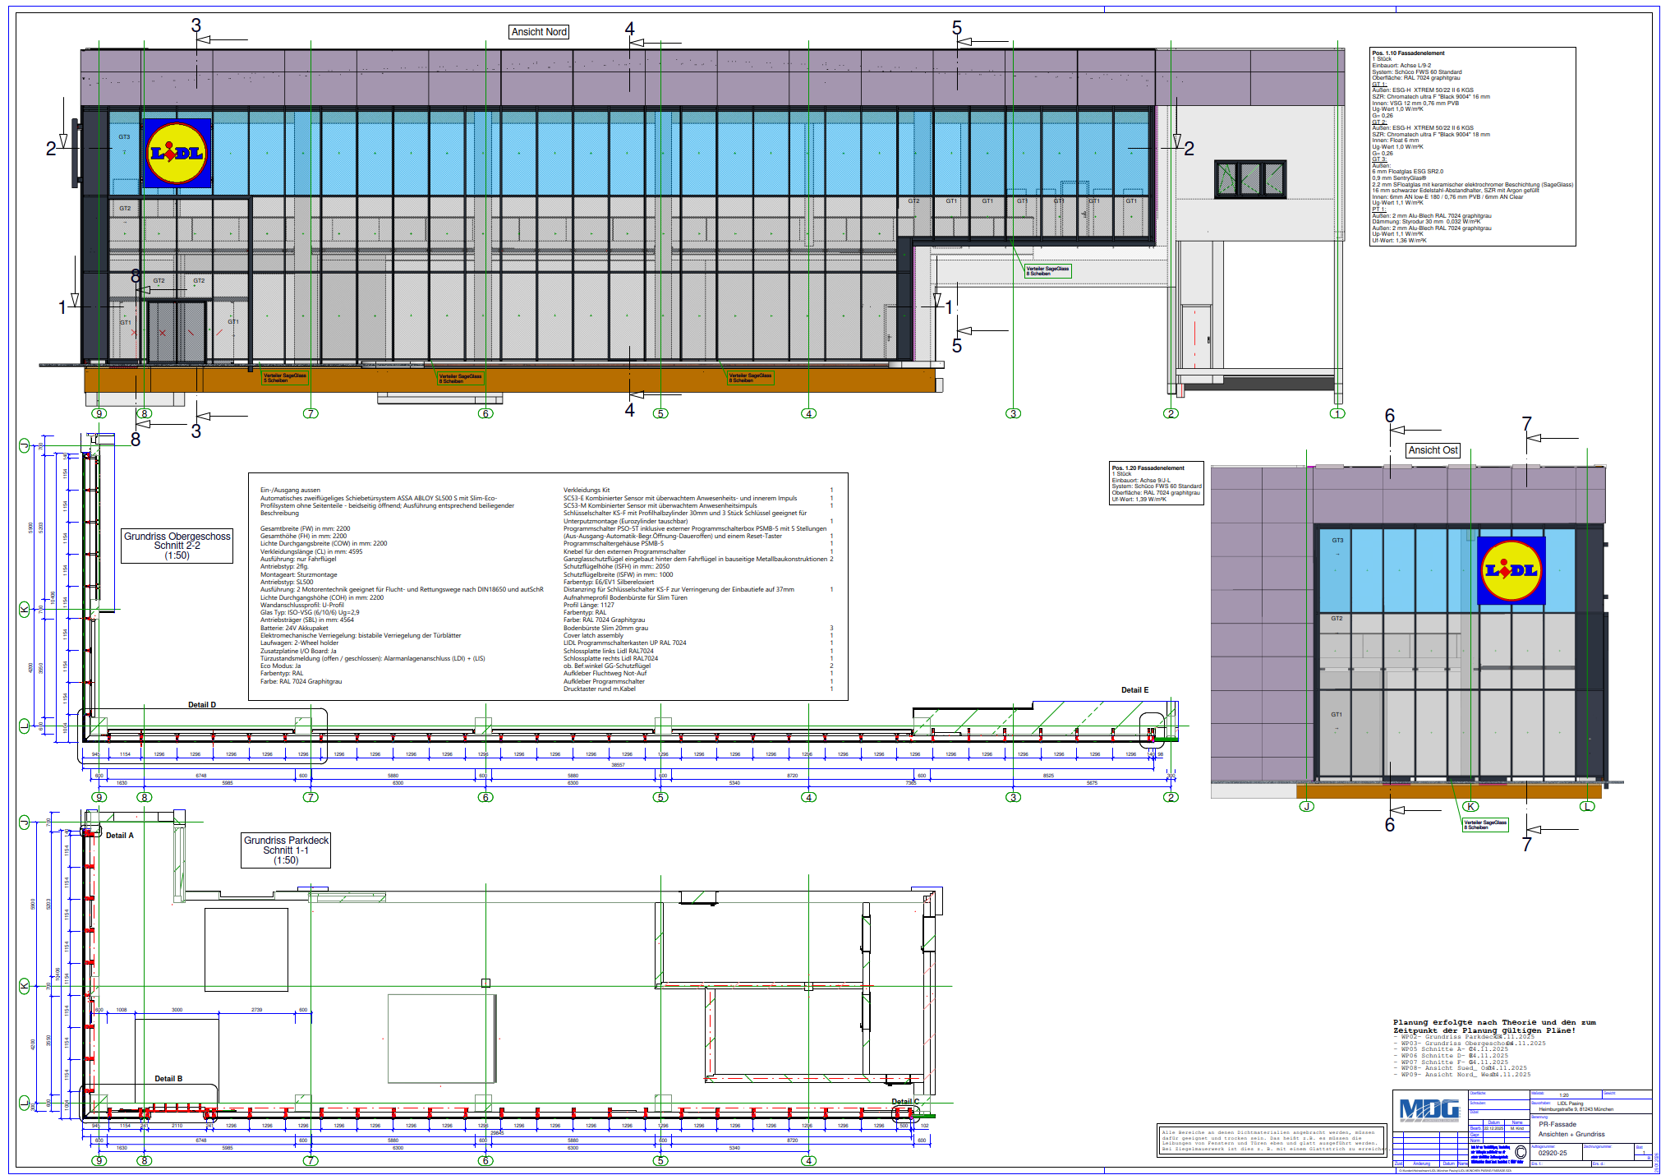1661x1175 pixels.
Task: Select the "Ein-/Ausgang aussen" heading
Action: tap(290, 491)
